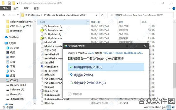Select the OS (C:) drive
This screenshot has width=176, height=110.
[12, 80]
